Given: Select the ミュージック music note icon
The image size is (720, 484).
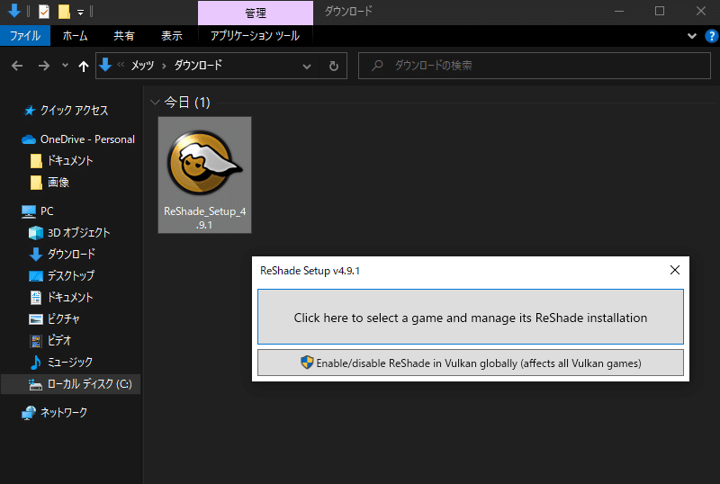Looking at the screenshot, I should click(36, 363).
